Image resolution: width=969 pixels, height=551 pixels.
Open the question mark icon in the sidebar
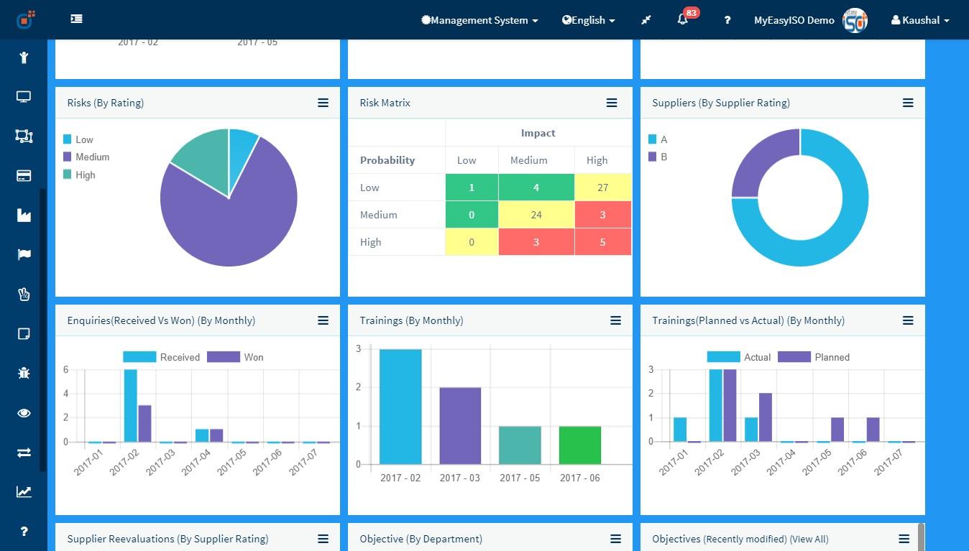coord(24,532)
